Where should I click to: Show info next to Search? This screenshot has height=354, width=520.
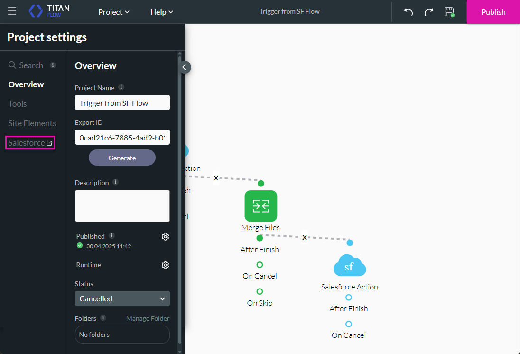coord(53,65)
